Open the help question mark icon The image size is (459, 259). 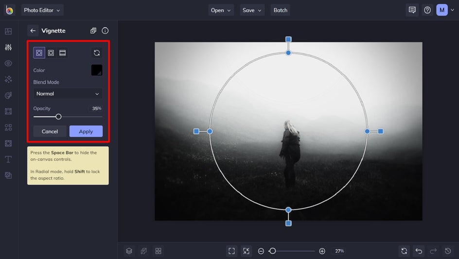coord(427,10)
